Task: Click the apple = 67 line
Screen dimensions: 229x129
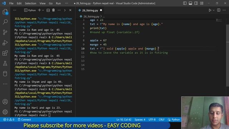Action: coord(98,40)
